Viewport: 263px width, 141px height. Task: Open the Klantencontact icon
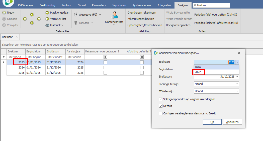tap(114, 15)
